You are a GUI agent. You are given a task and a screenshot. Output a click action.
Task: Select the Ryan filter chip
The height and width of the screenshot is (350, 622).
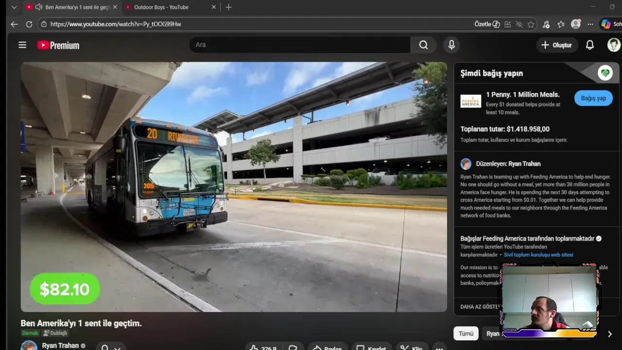[492, 333]
